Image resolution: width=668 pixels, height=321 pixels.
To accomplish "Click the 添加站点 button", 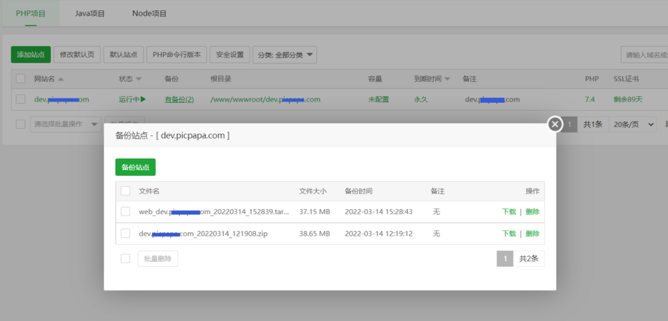I will [x=31, y=55].
